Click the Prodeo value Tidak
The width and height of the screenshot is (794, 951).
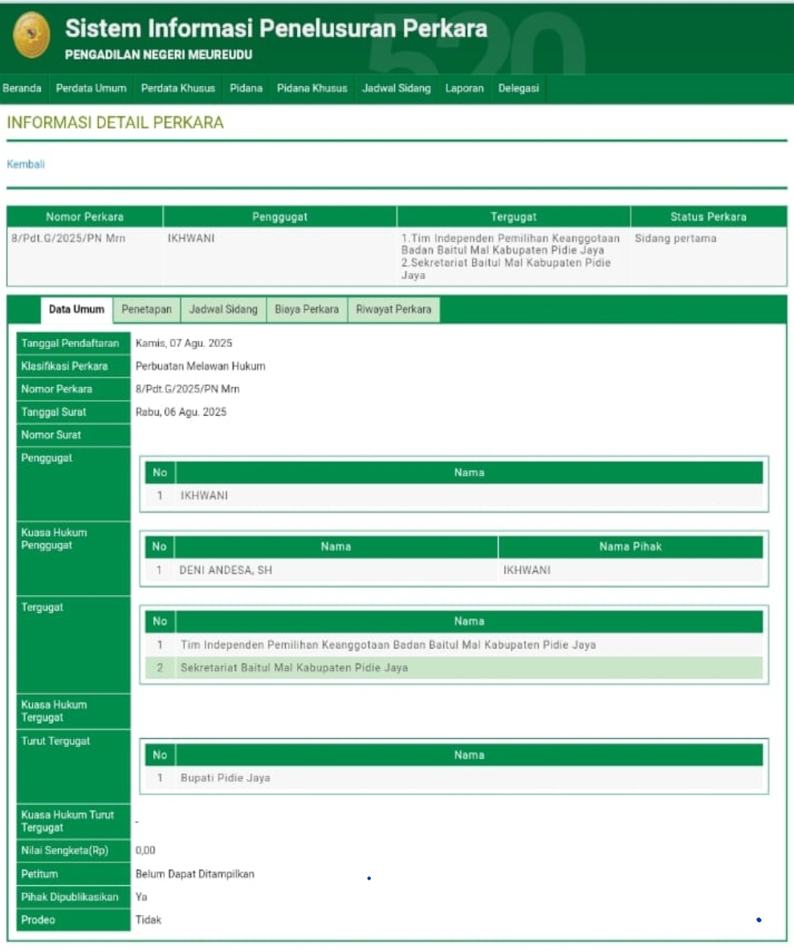point(149,920)
